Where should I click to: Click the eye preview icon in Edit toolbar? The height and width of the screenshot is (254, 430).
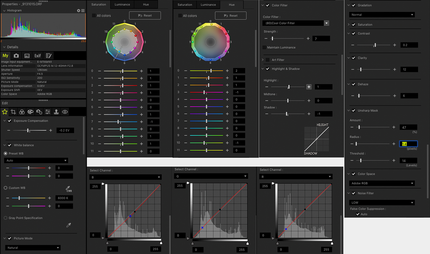coord(65,112)
